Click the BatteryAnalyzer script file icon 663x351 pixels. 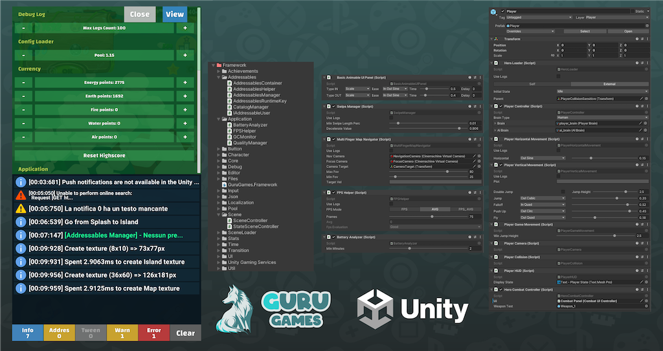230,125
